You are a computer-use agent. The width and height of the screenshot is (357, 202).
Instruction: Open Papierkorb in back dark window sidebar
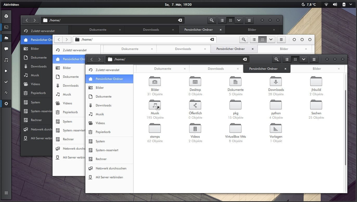(x=36, y=93)
